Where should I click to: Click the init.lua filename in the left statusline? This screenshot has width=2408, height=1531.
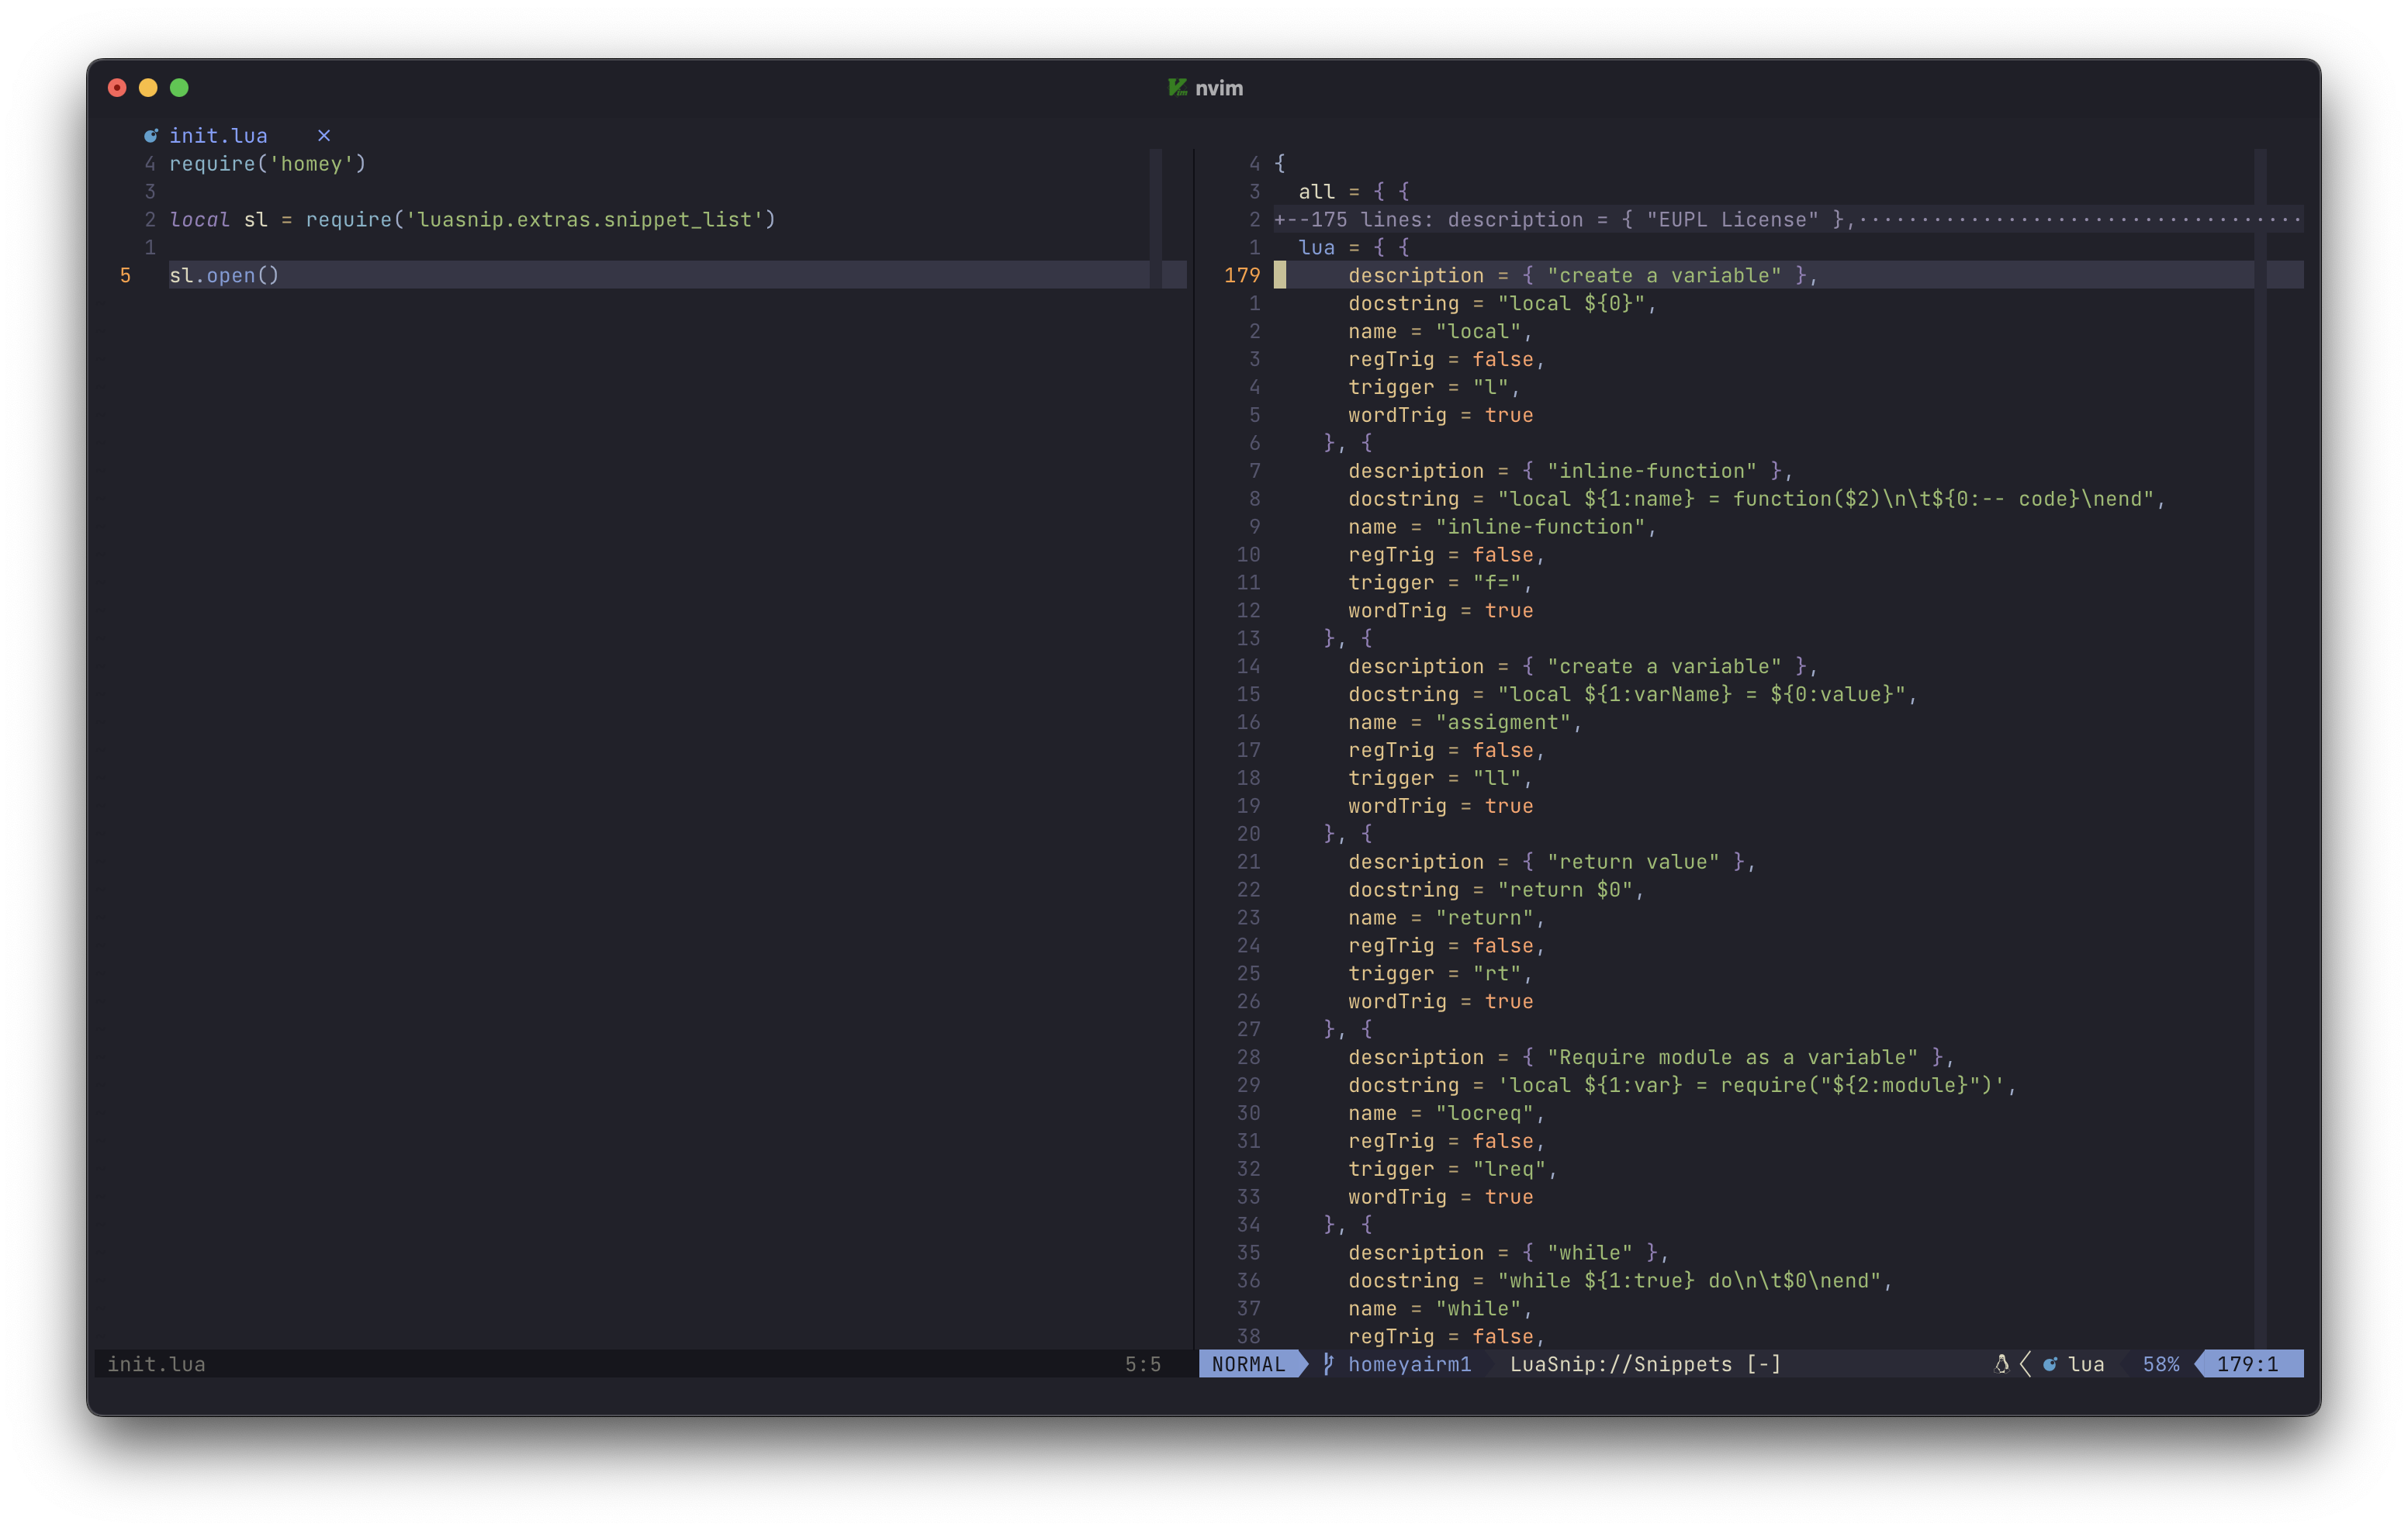coord(157,1364)
